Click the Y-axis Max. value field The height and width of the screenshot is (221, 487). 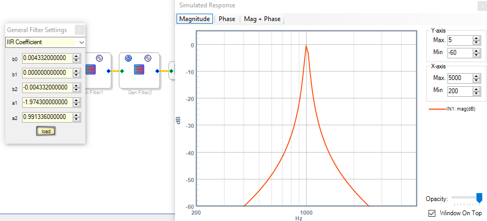click(460, 40)
